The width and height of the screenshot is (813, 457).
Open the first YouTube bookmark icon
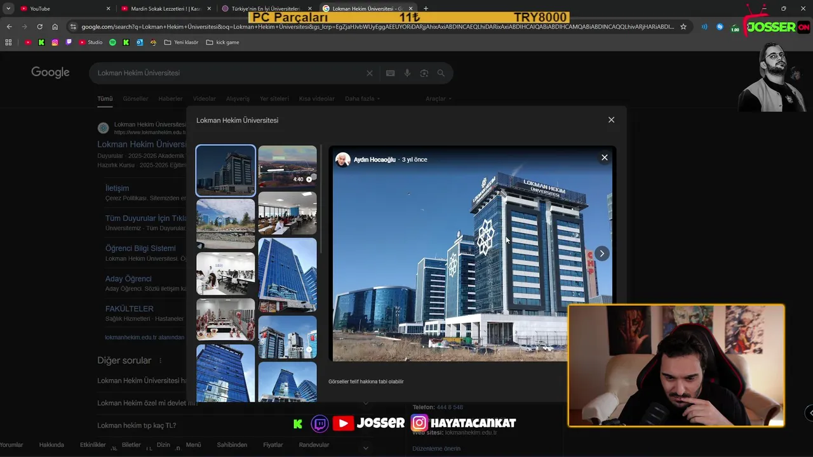[28, 43]
